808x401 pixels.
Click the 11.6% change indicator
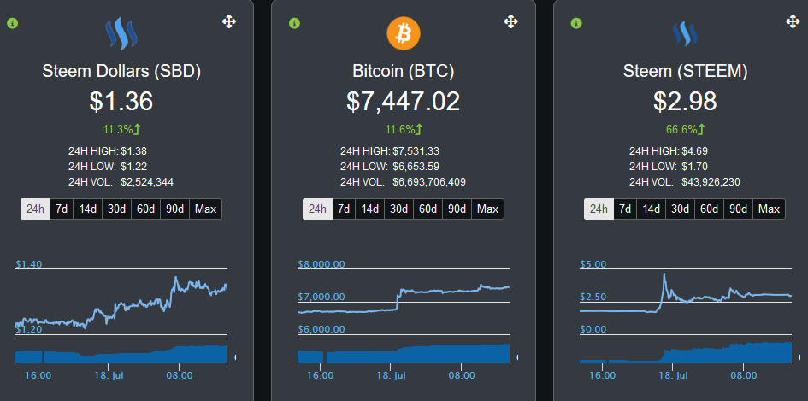coord(404,129)
